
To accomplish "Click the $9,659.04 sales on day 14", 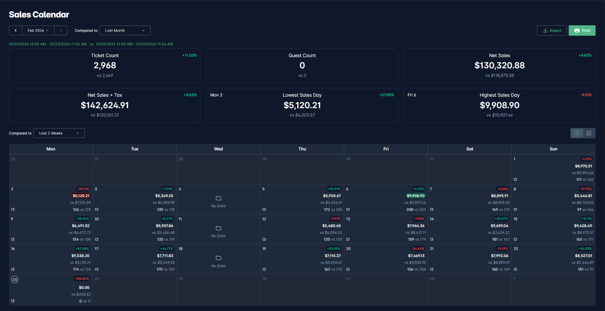I will (499, 226).
